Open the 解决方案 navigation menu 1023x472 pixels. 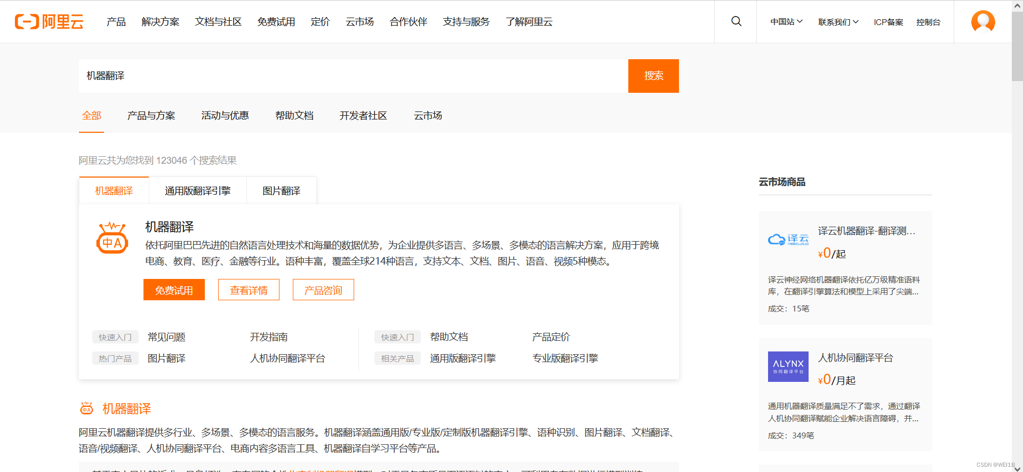[161, 22]
